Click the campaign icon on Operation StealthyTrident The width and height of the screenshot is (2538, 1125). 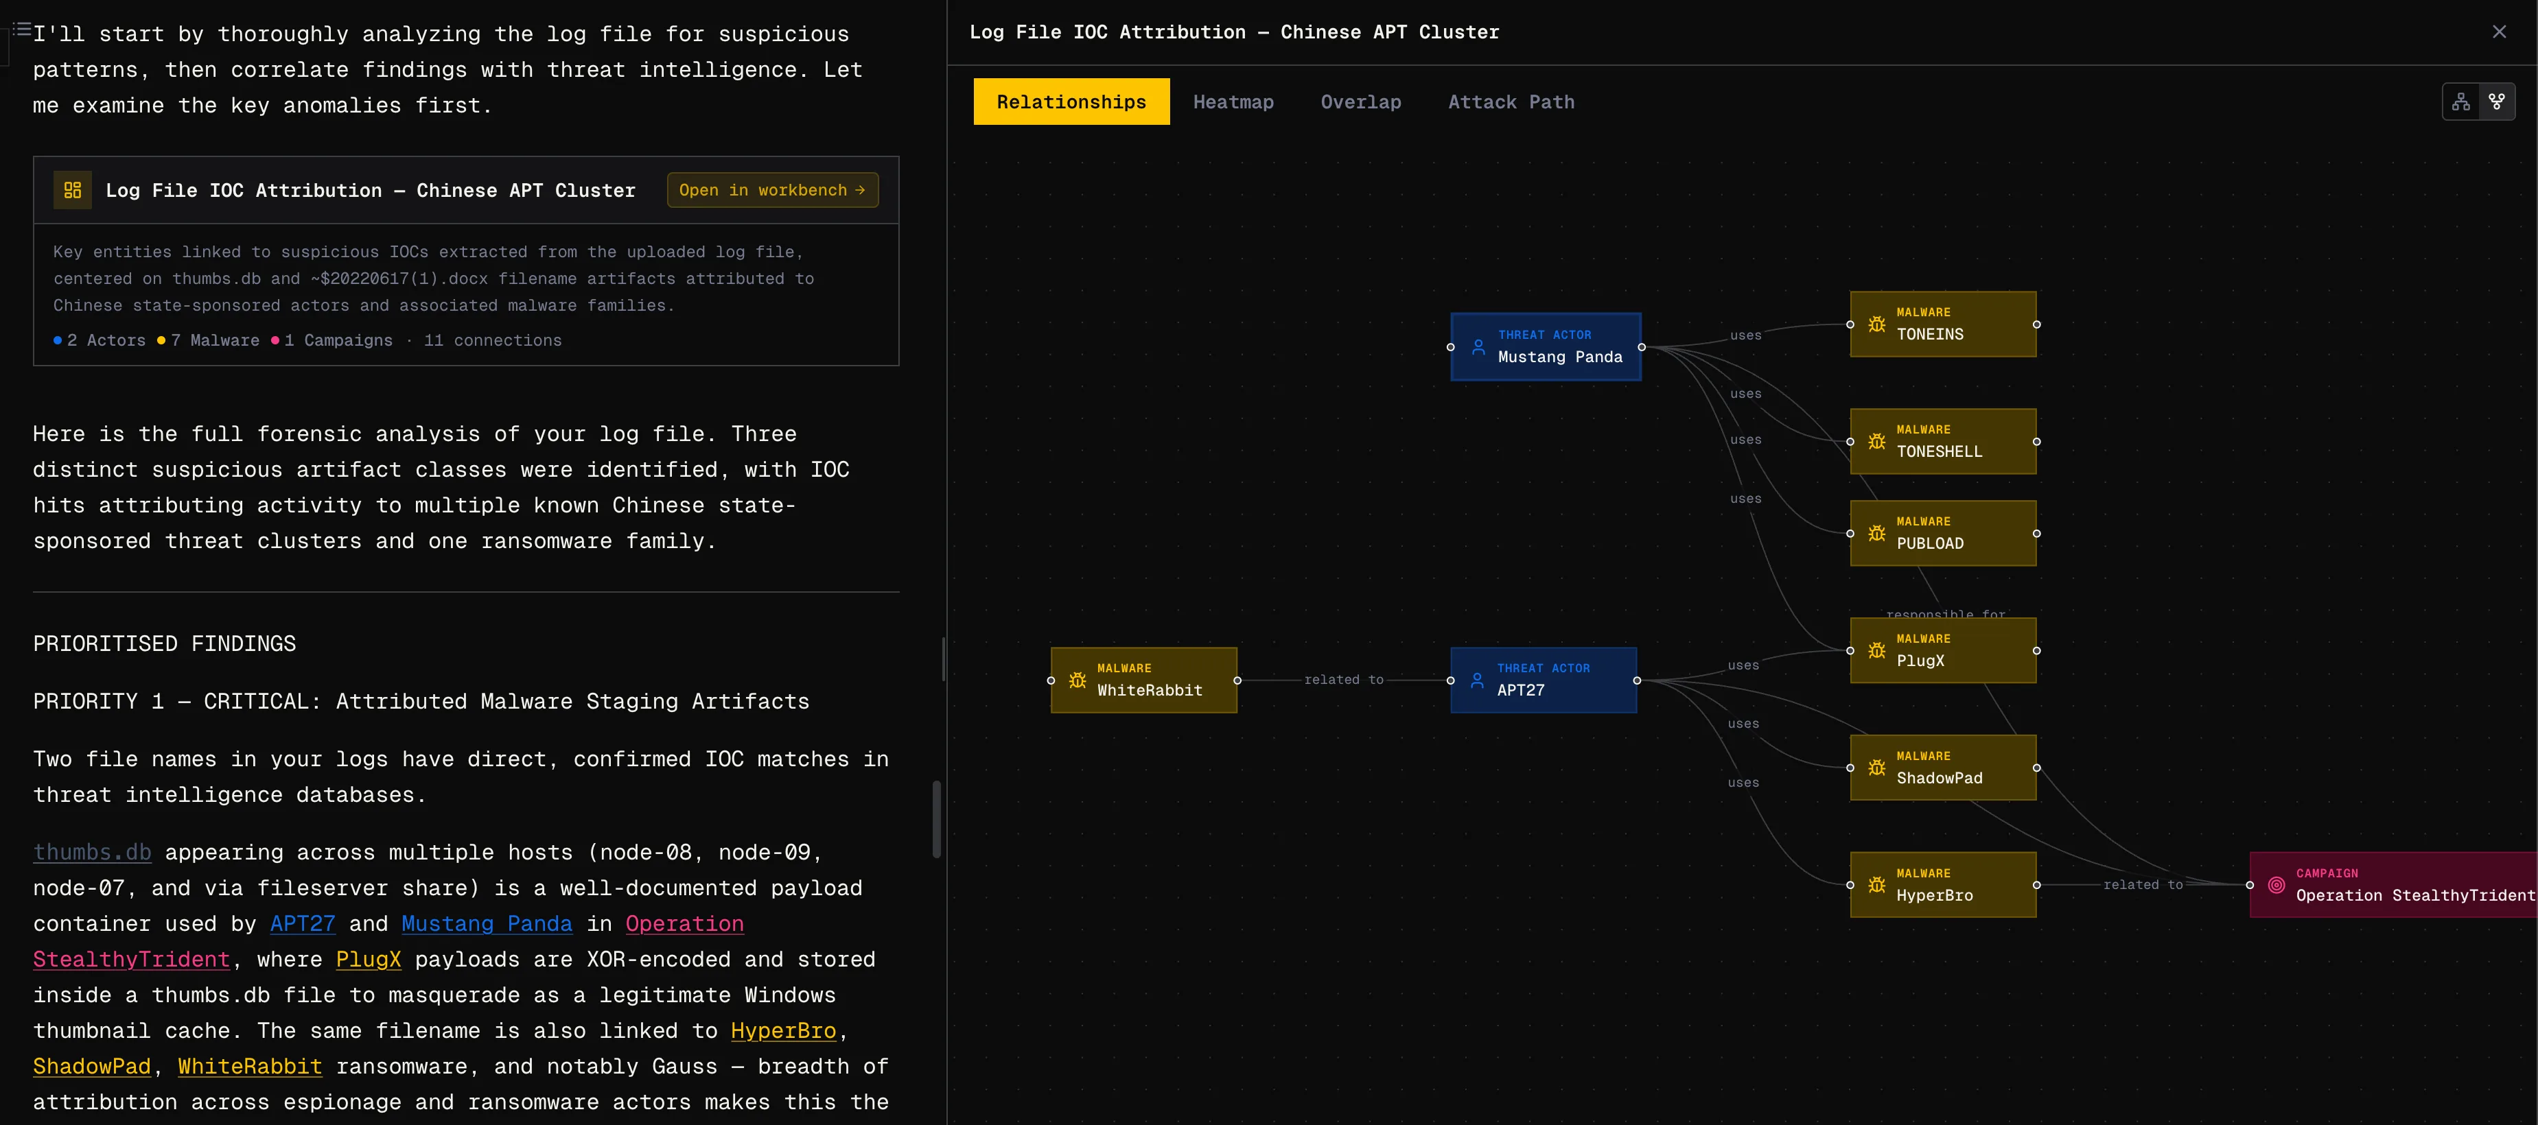tap(2275, 885)
